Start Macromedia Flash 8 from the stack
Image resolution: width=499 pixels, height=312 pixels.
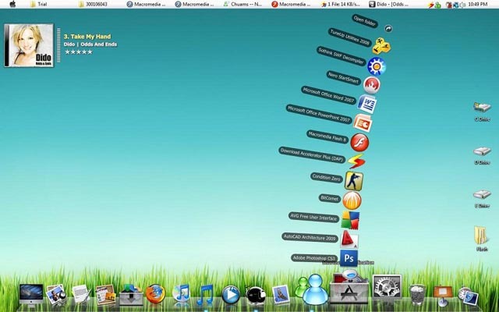pyautogui.click(x=359, y=142)
